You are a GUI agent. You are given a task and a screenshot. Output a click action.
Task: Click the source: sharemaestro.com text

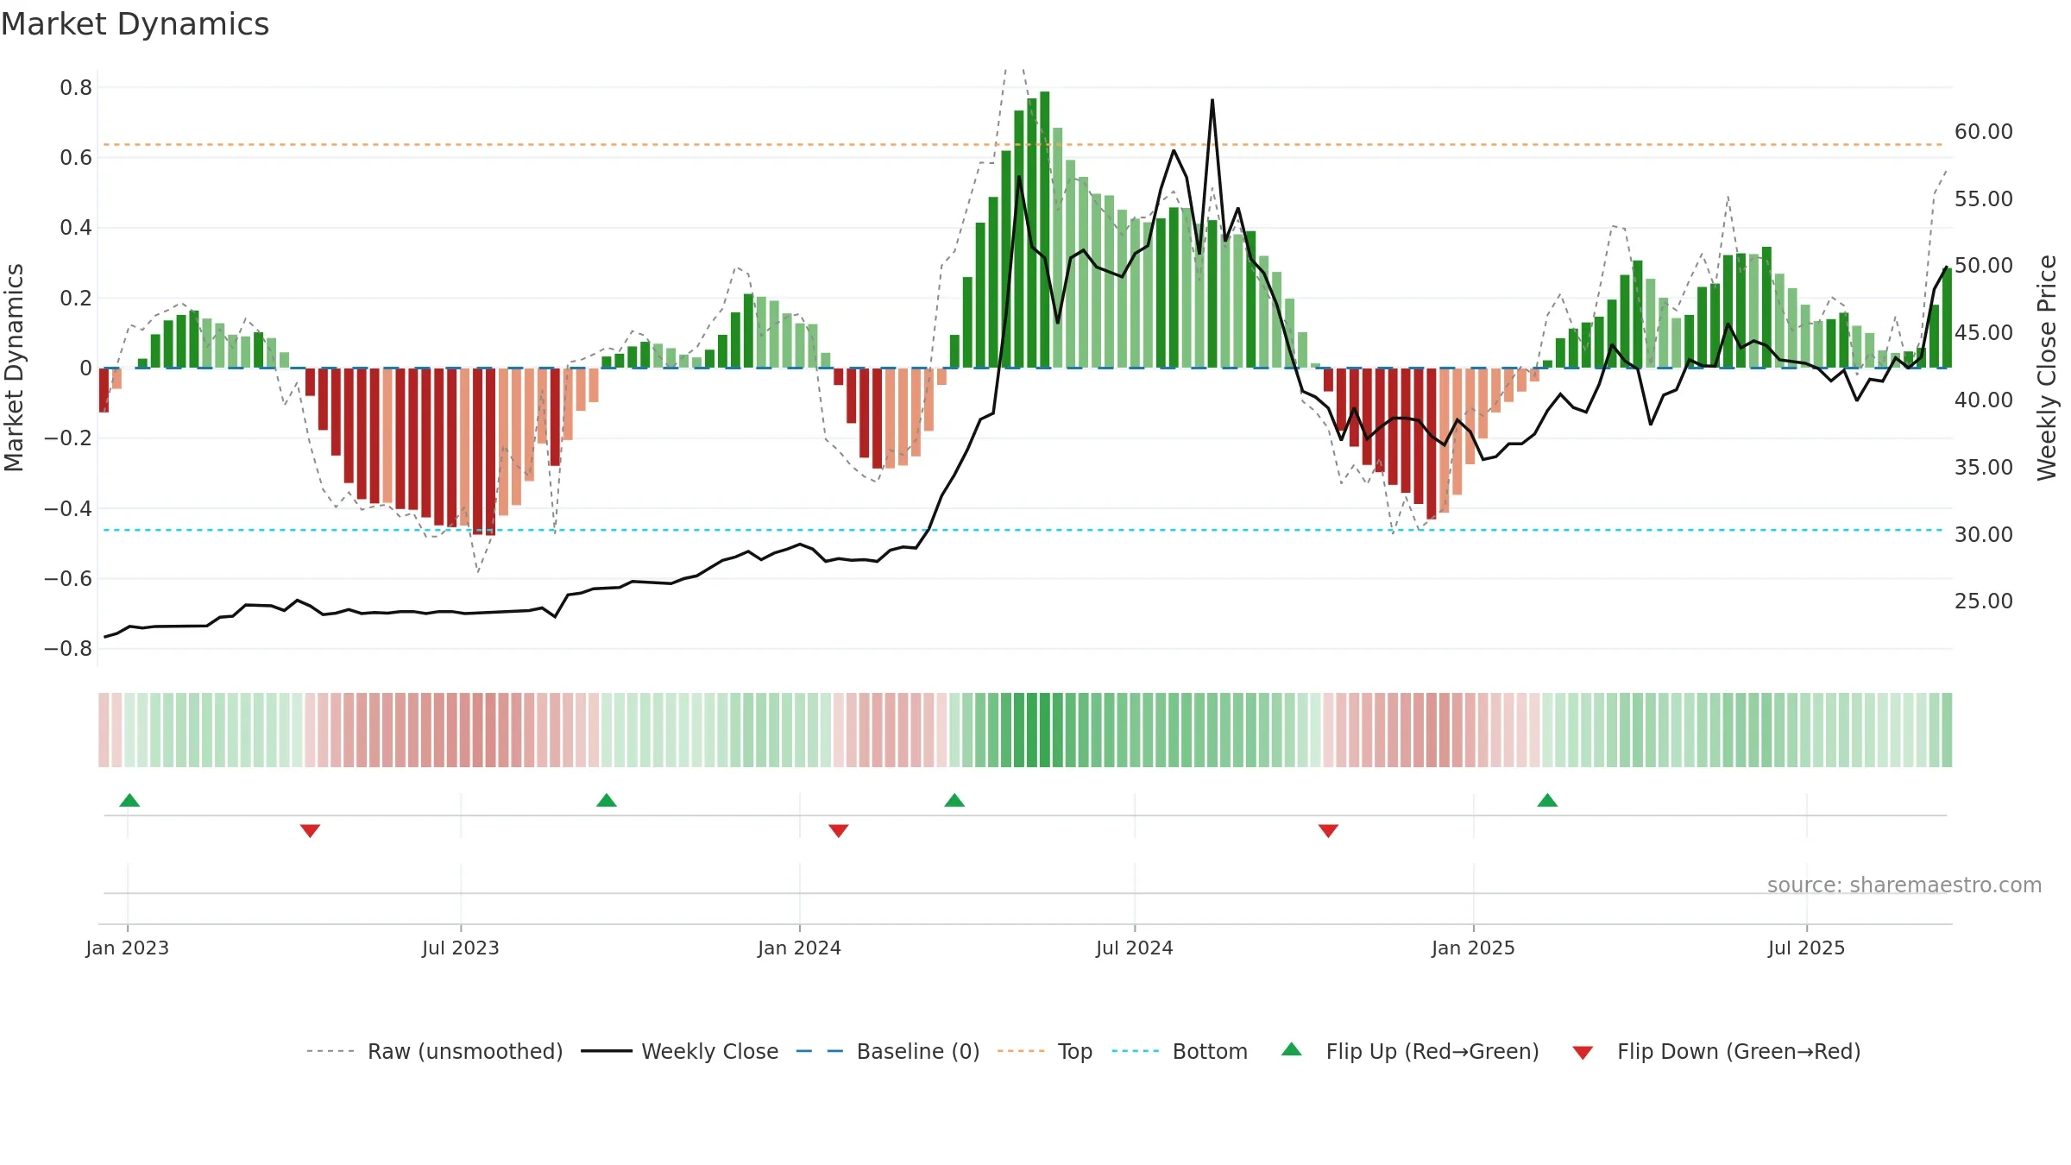[x=1904, y=885]
